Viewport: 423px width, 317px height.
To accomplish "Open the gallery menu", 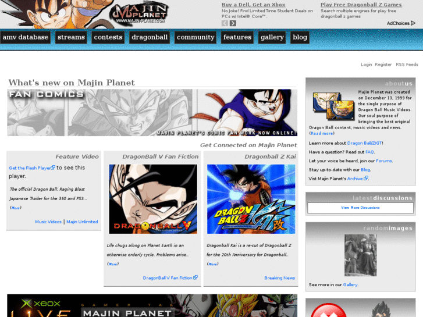I will click(272, 37).
